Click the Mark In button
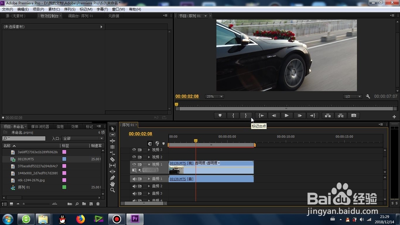The height and width of the screenshot is (225, 400). click(233, 115)
